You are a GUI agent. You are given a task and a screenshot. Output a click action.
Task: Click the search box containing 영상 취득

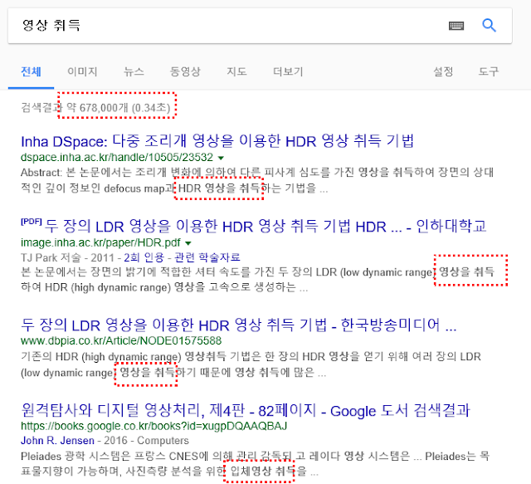[260, 26]
